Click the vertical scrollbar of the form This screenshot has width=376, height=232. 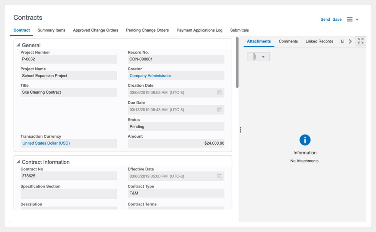(237, 63)
